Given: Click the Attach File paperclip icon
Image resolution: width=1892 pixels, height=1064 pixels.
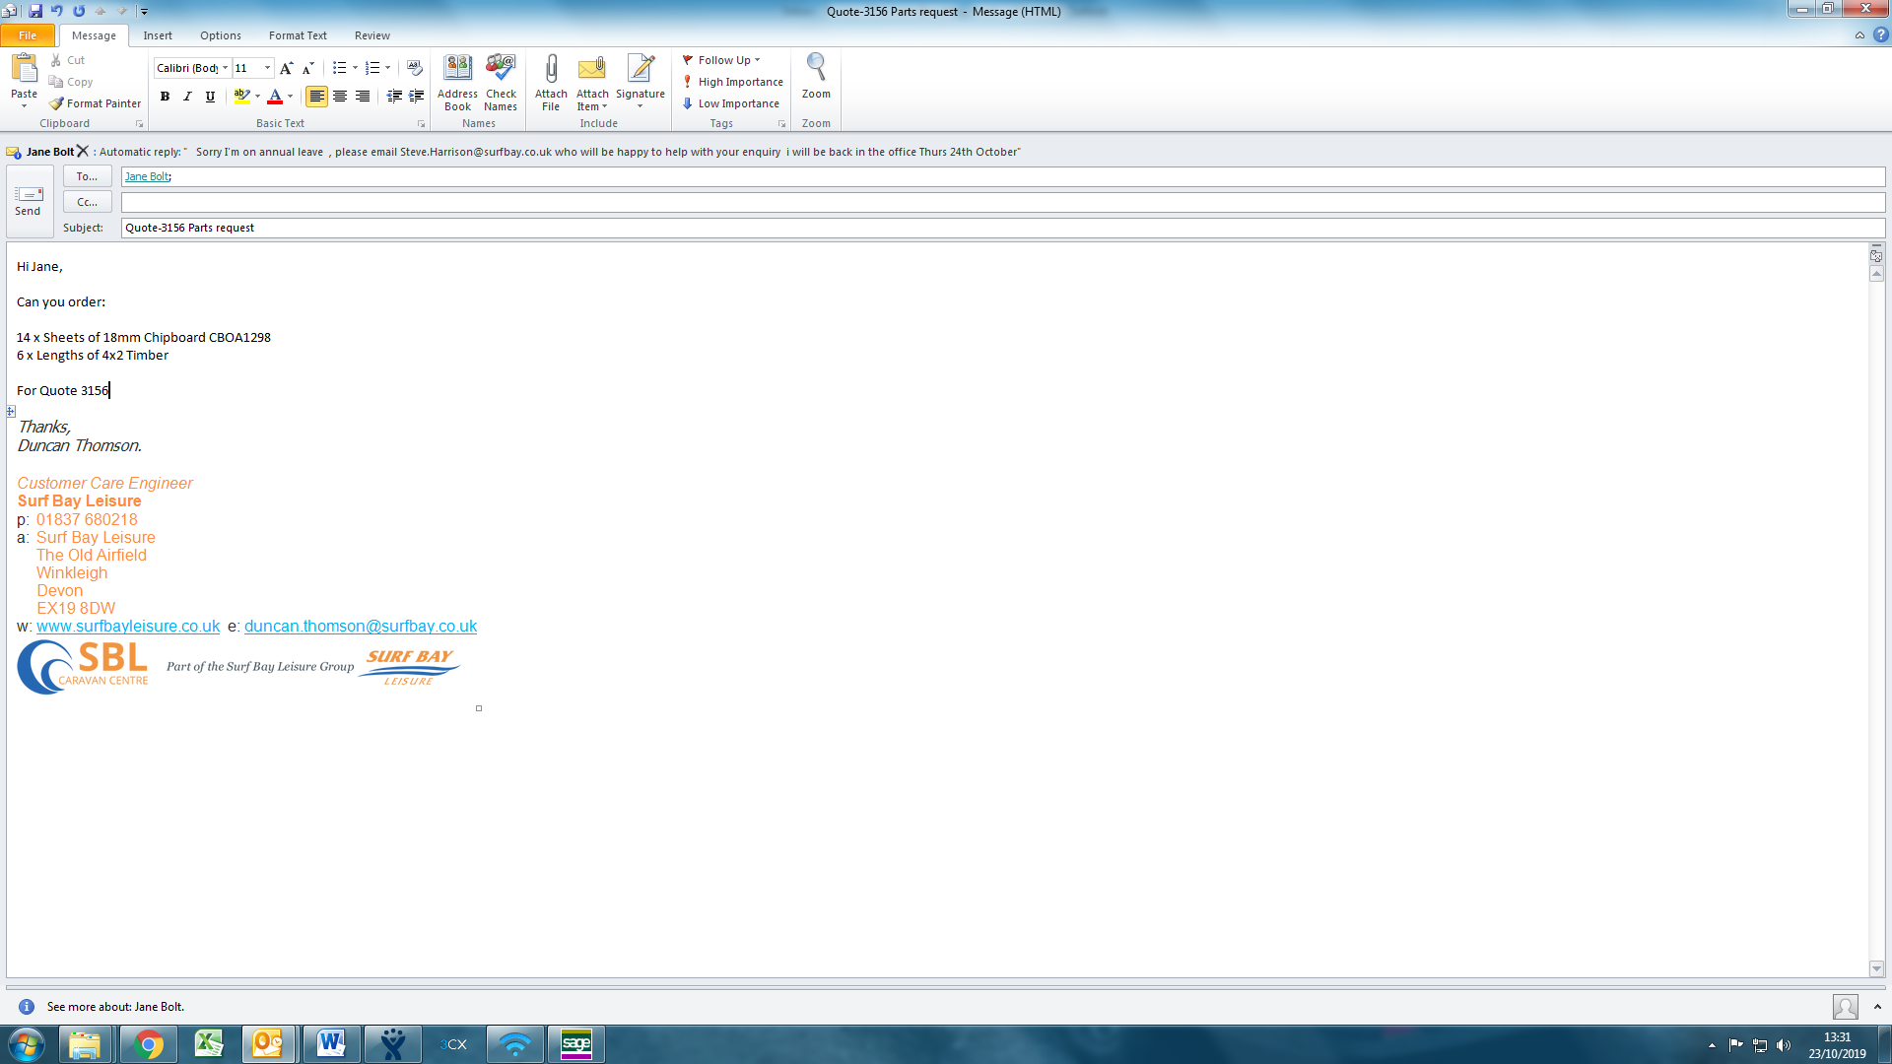Looking at the screenshot, I should coord(551,69).
